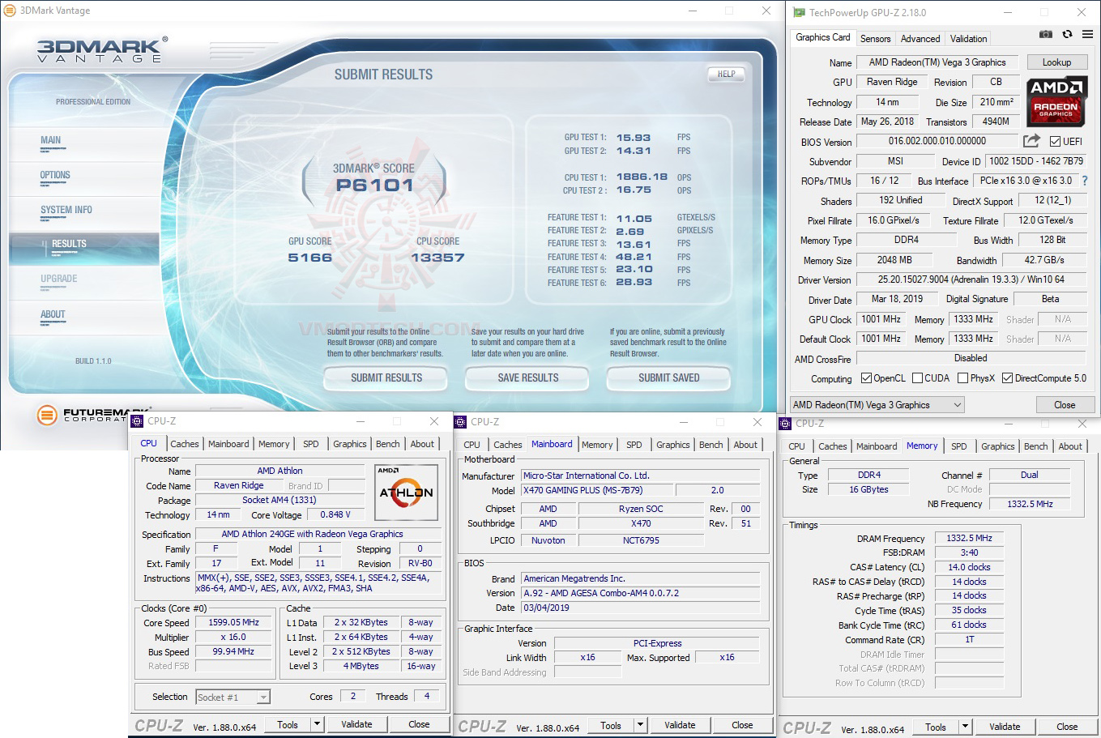Click the GPU-Z BIOS Version field

[937, 141]
